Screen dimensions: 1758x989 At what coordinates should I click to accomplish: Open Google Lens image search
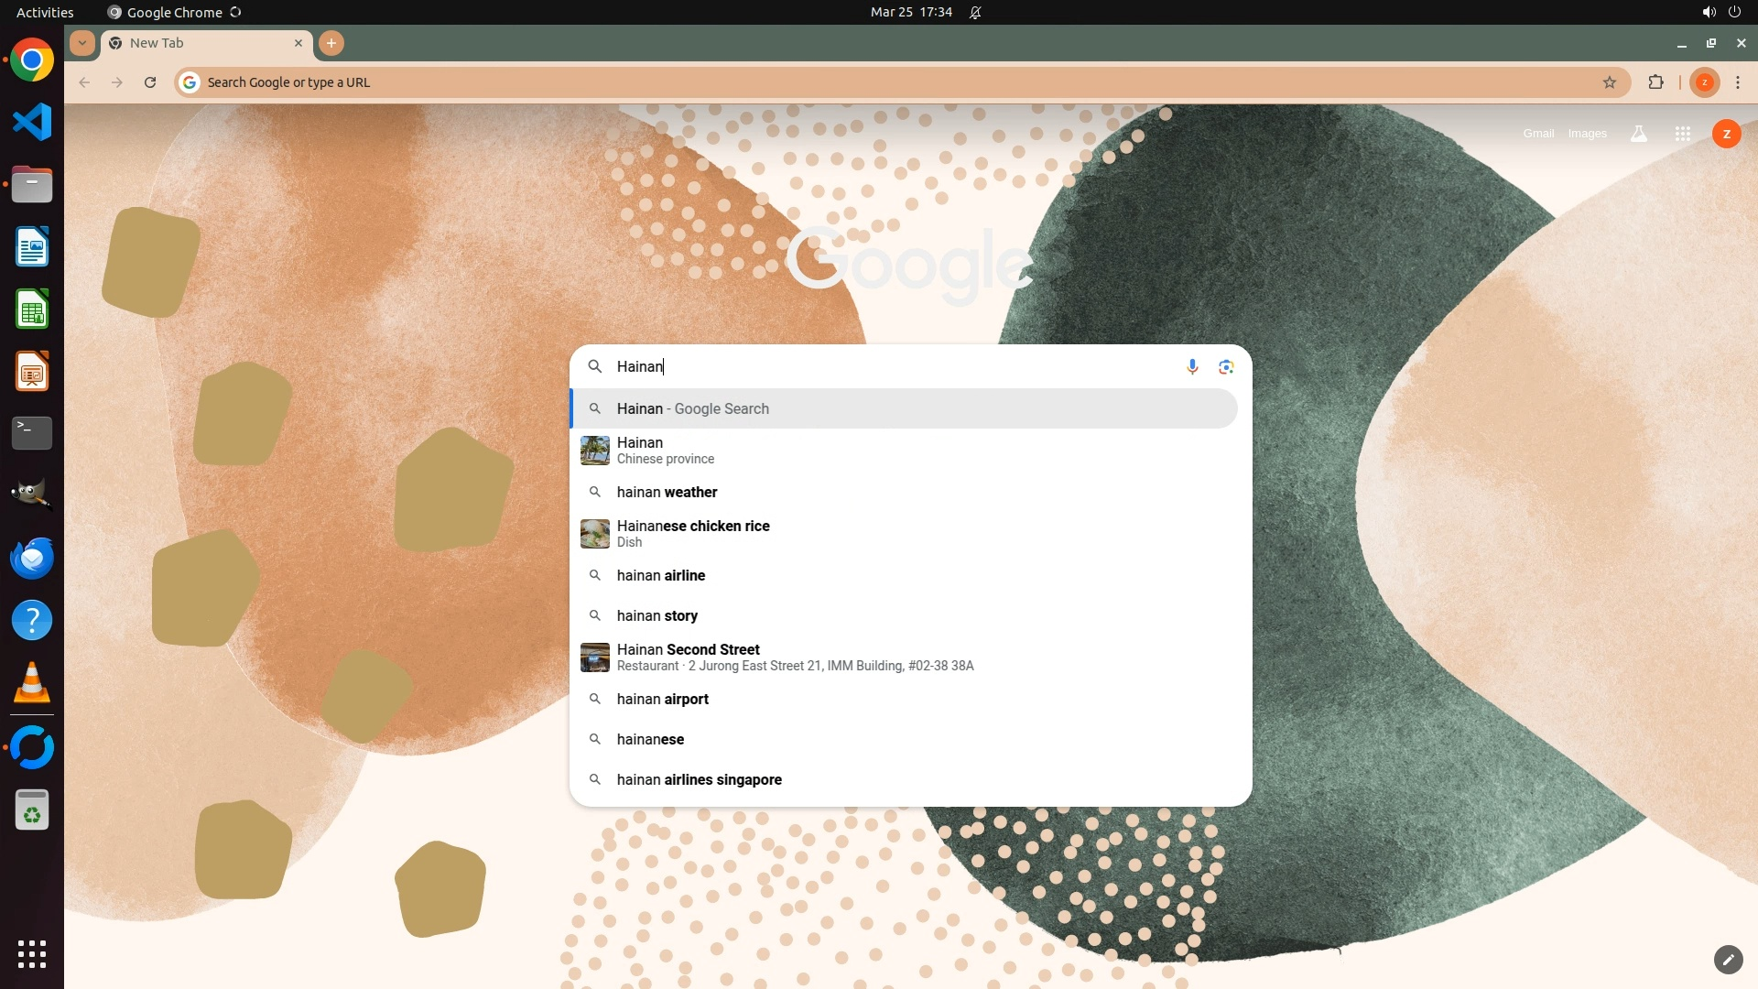[1226, 366]
